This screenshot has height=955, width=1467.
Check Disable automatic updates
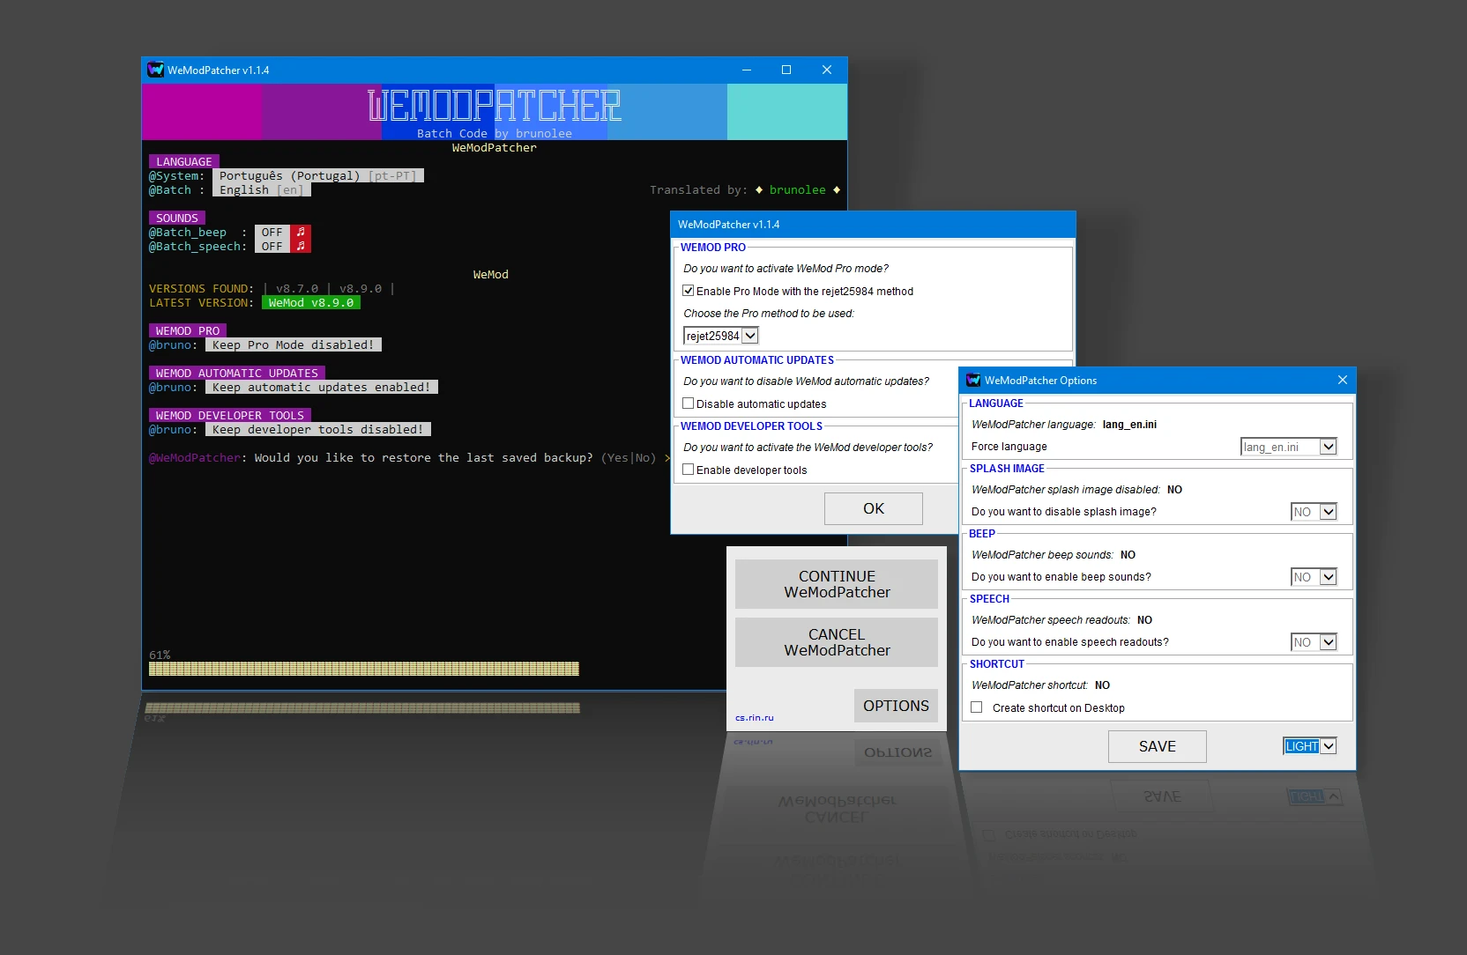click(688, 403)
